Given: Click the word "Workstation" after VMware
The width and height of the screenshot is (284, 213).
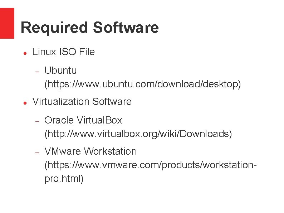Looking at the screenshot, I should [x=111, y=151].
